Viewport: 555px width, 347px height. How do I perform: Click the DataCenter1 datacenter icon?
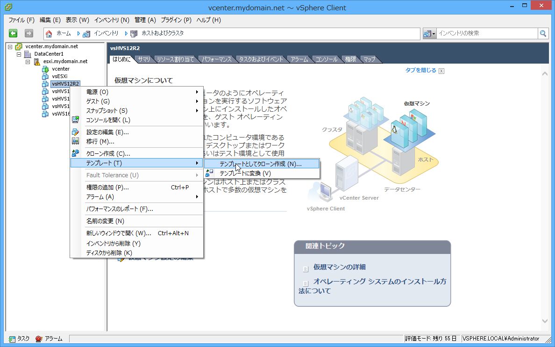[x=28, y=54]
